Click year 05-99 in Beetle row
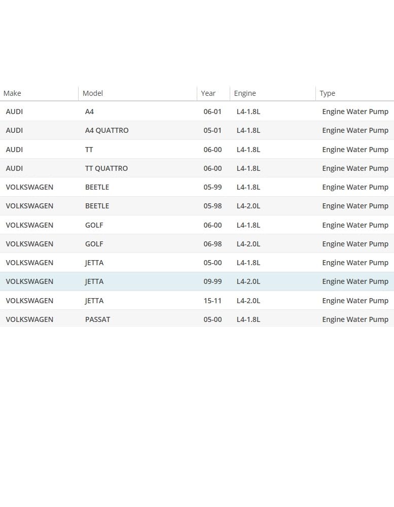The width and height of the screenshot is (394, 507). (x=212, y=187)
